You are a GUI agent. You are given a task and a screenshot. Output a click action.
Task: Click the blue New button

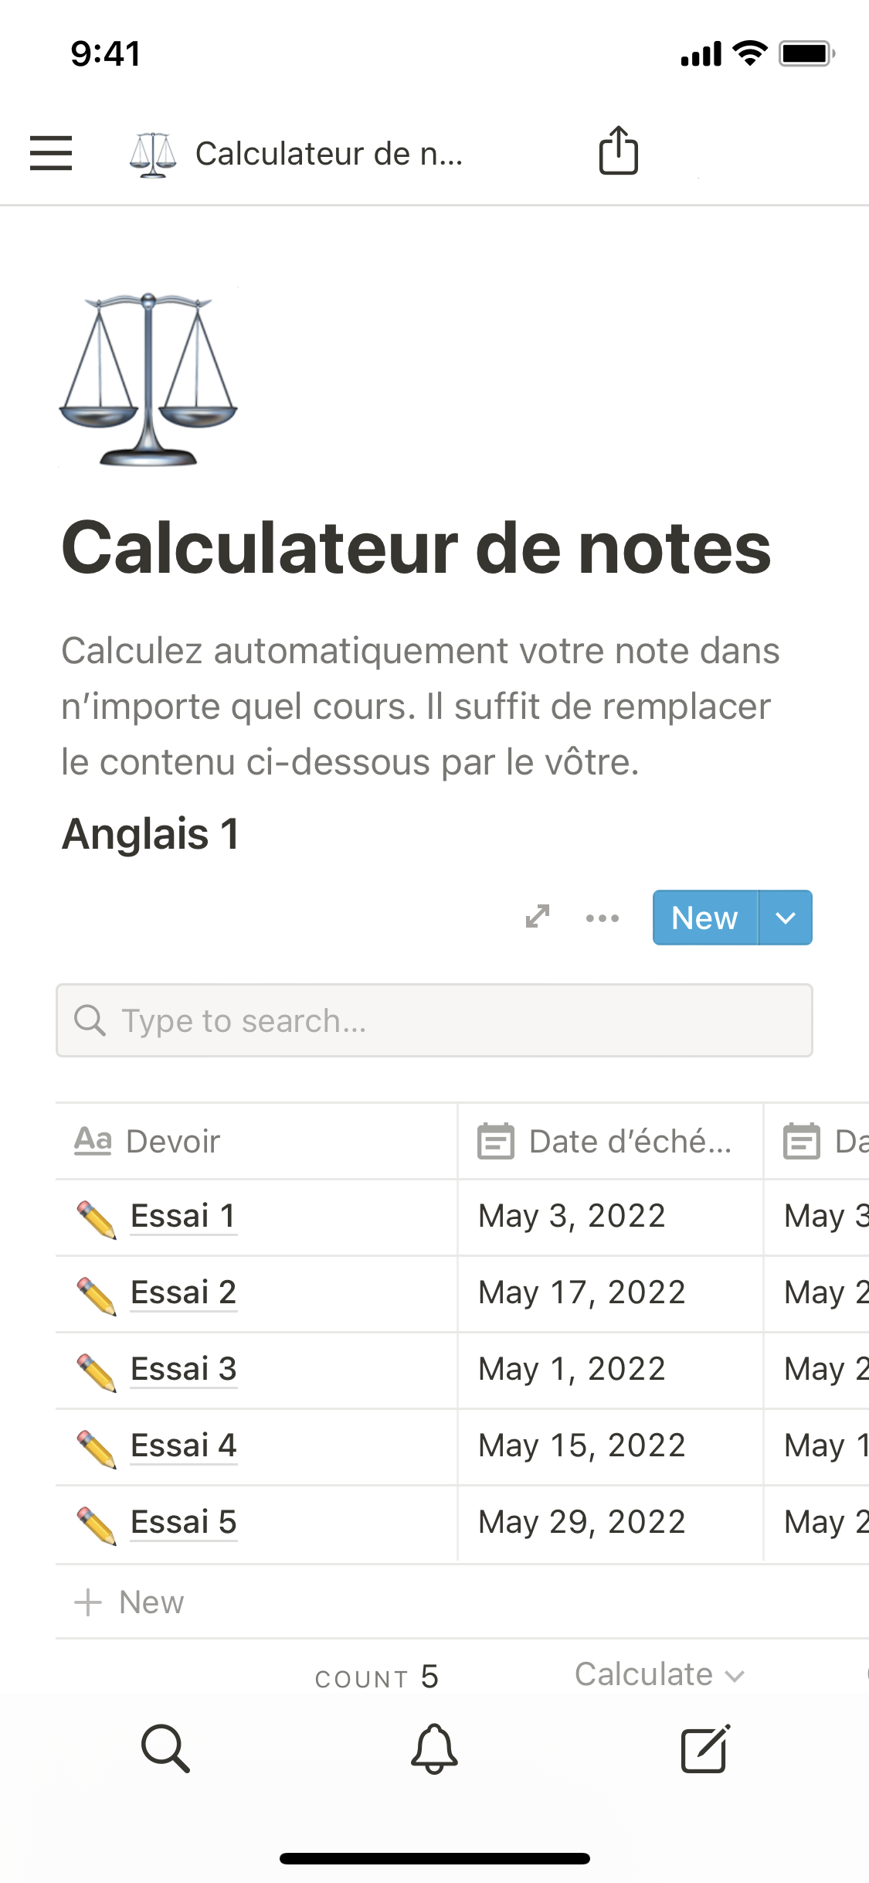(x=704, y=918)
